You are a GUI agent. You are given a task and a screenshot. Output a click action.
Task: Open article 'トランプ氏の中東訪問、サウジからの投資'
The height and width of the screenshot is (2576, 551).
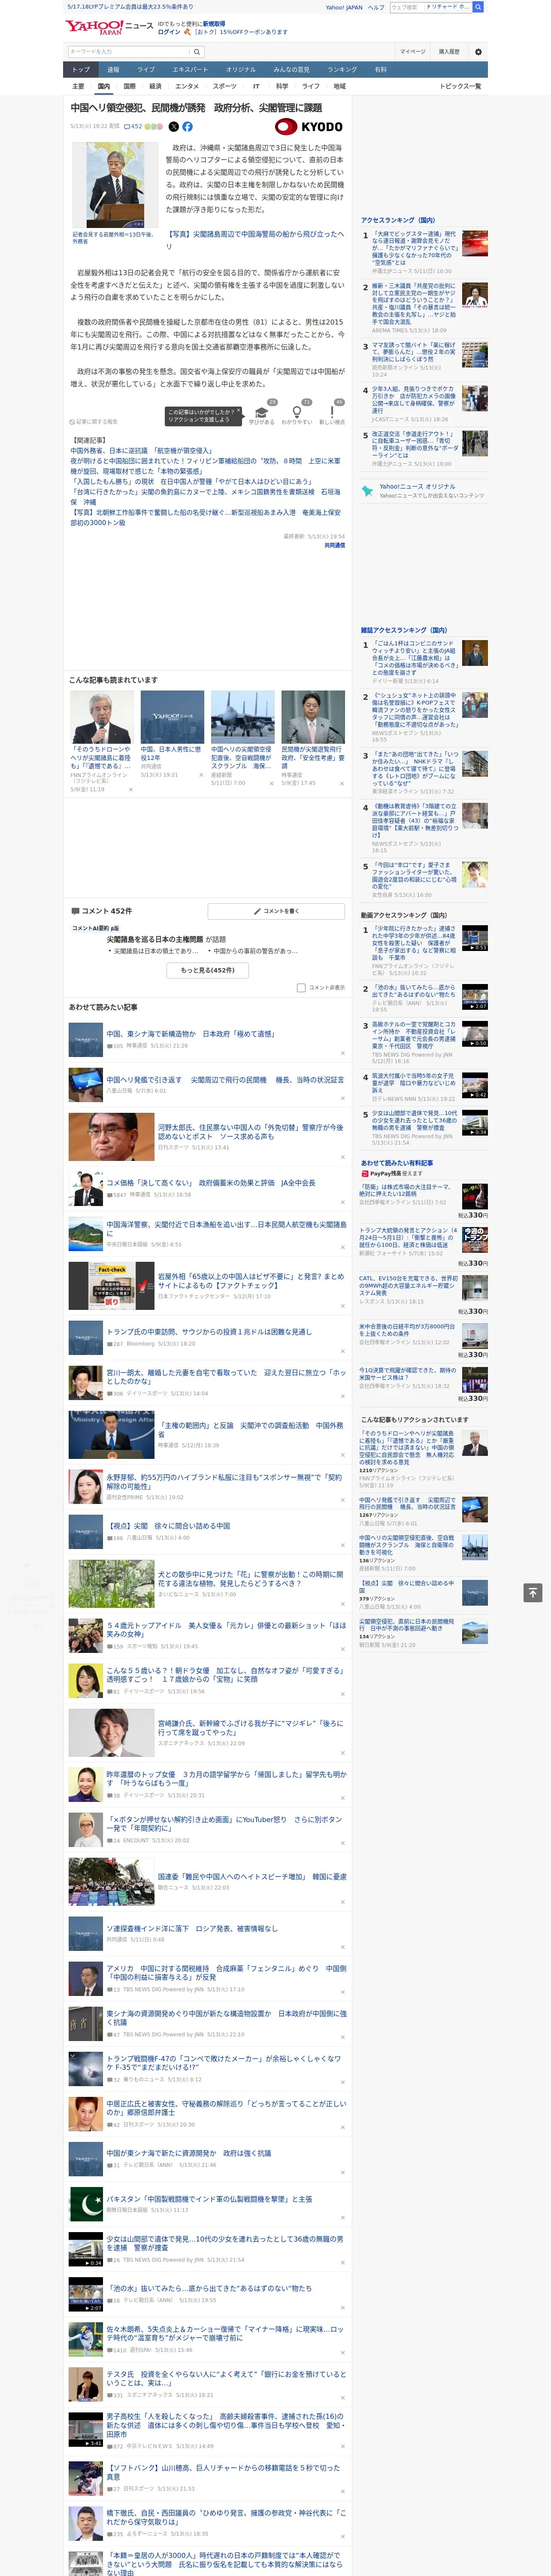click(209, 1332)
